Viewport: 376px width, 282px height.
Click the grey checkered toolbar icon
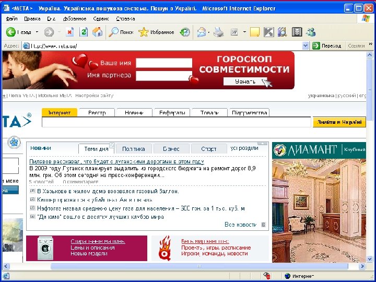pyautogui.click(x=297, y=32)
